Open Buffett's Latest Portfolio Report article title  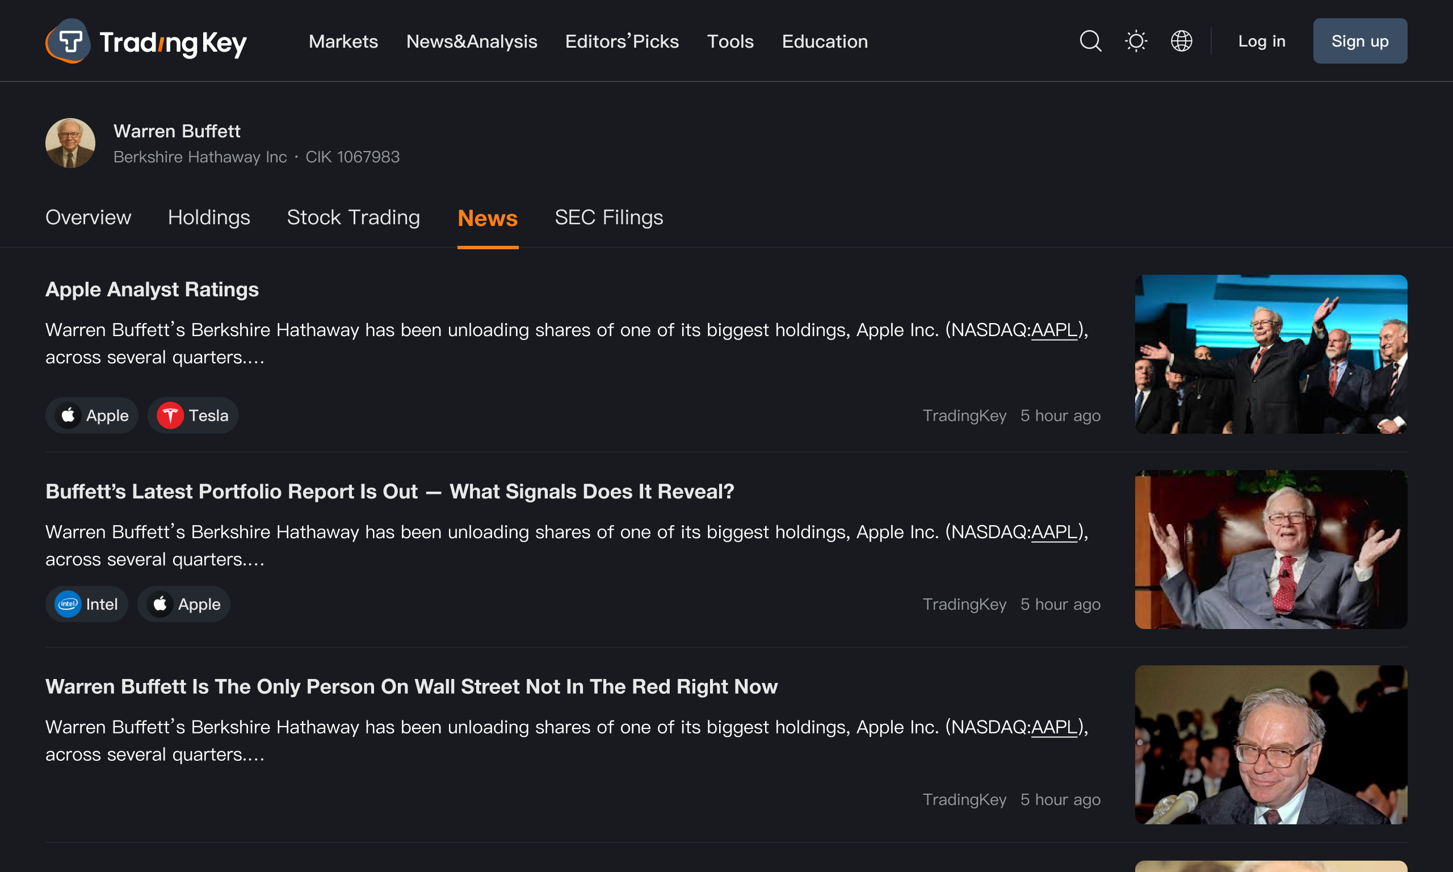click(x=390, y=491)
